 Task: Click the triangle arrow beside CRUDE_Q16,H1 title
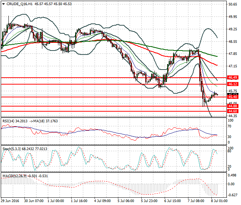[x=4, y=4]
